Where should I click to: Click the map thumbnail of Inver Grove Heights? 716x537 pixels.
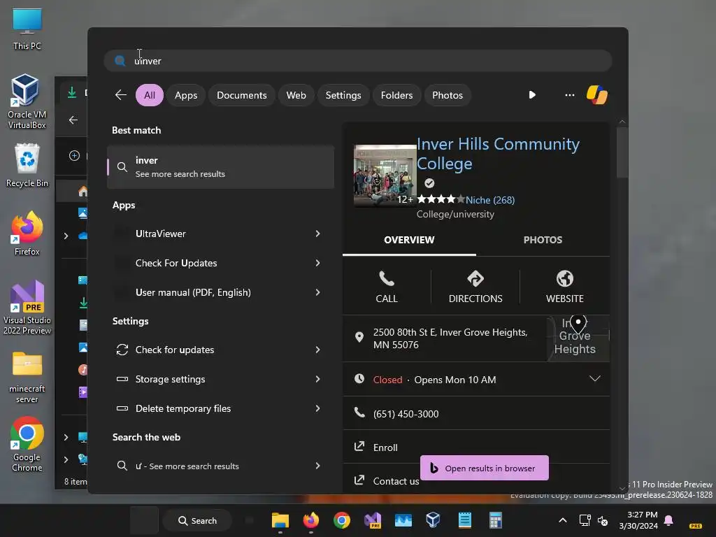pos(578,338)
